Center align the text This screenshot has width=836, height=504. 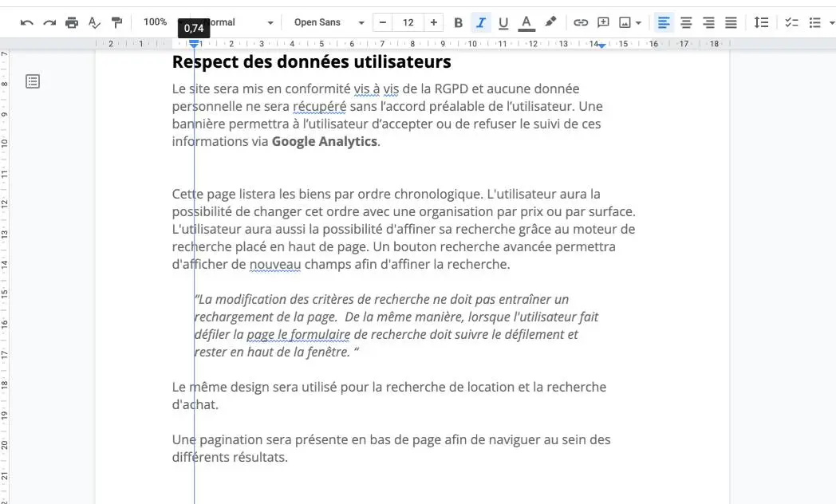pyautogui.click(x=686, y=22)
